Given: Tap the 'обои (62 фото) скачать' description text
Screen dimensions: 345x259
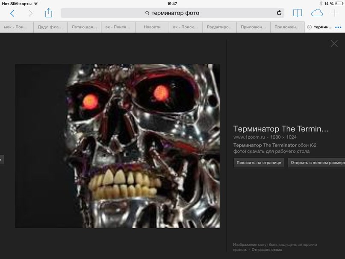Looking at the screenshot, I should [x=275, y=148].
